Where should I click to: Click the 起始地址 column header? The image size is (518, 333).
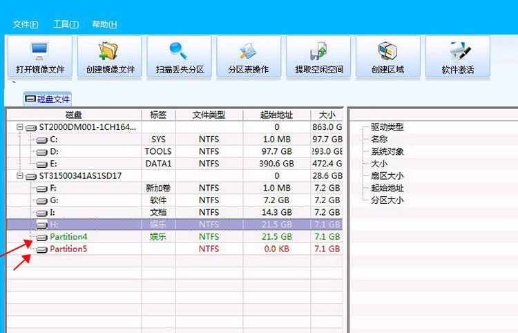click(x=276, y=115)
